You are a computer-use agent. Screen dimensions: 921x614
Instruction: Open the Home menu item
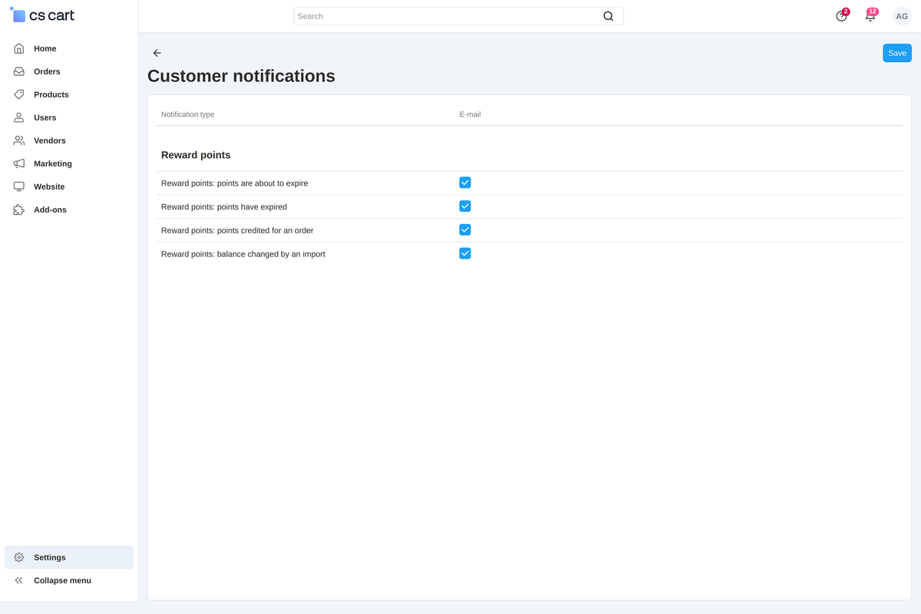pos(69,48)
